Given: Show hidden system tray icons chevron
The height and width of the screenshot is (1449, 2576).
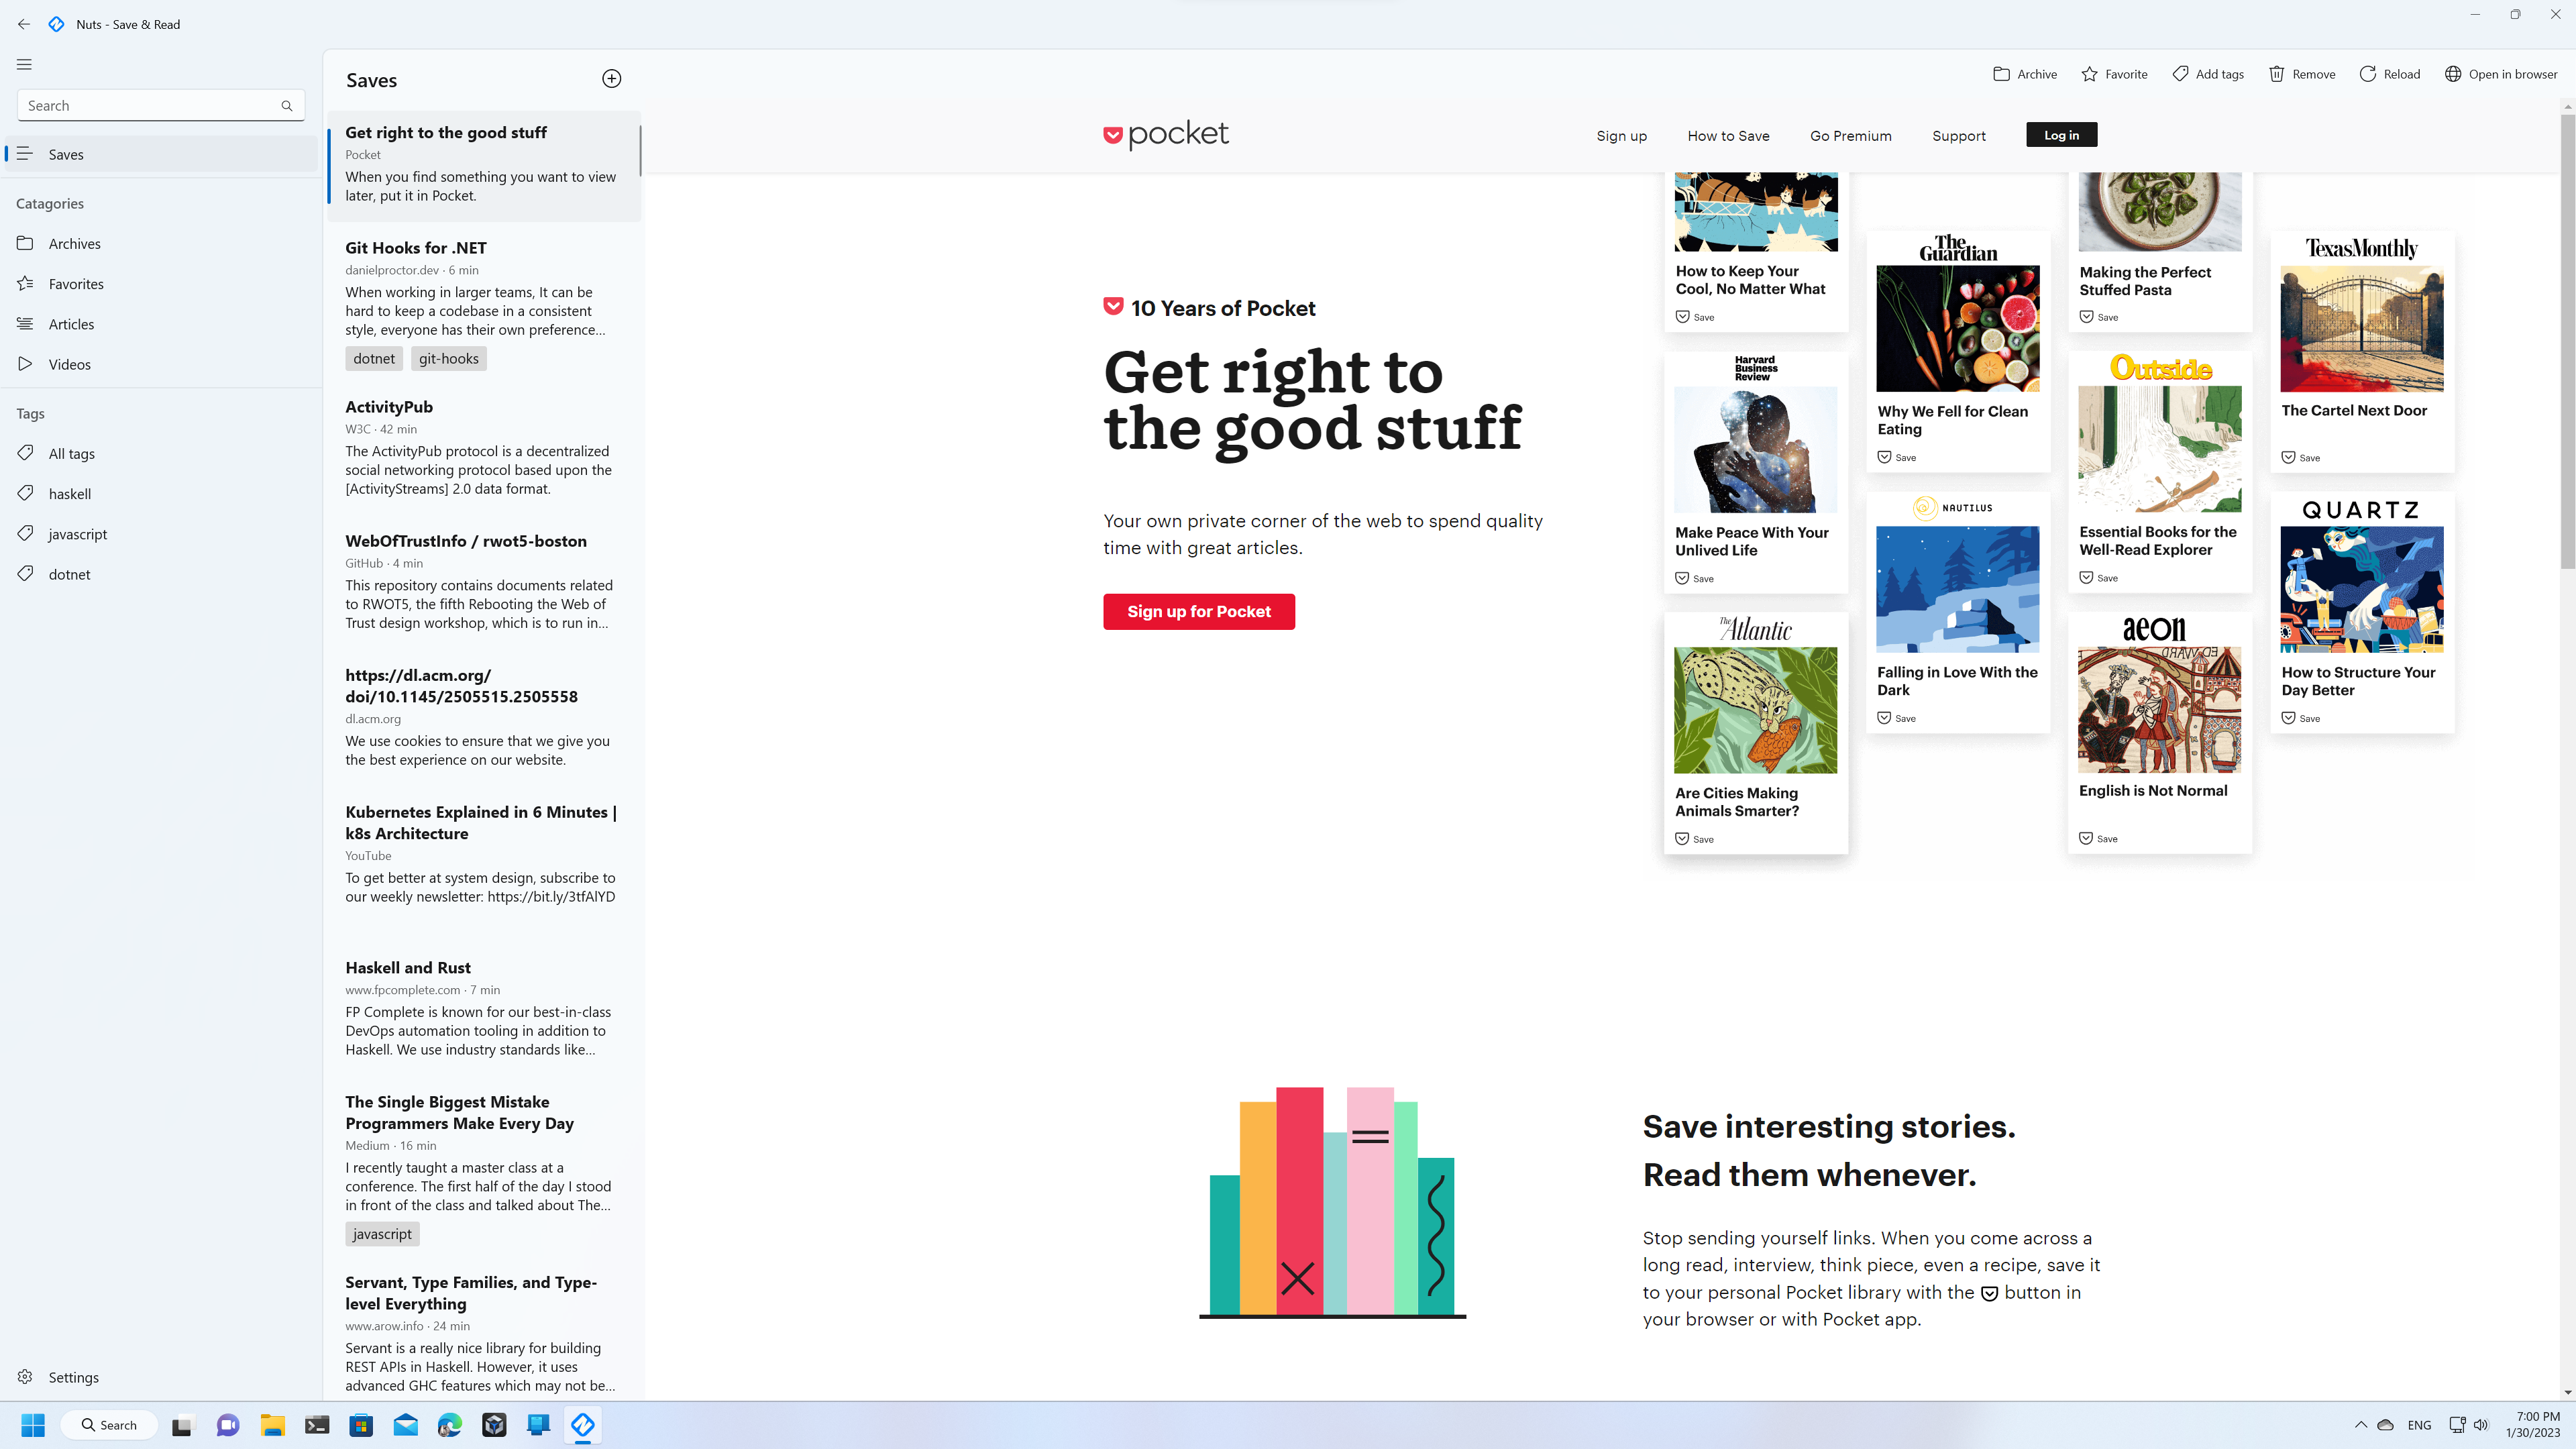Looking at the screenshot, I should (x=2360, y=1425).
